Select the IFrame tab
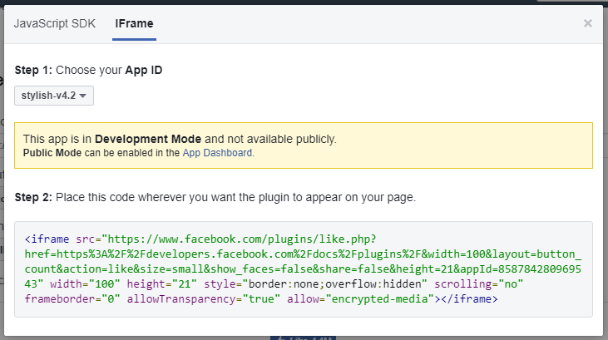 (134, 23)
